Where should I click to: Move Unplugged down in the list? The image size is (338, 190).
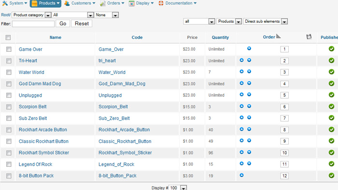(x=249, y=94)
